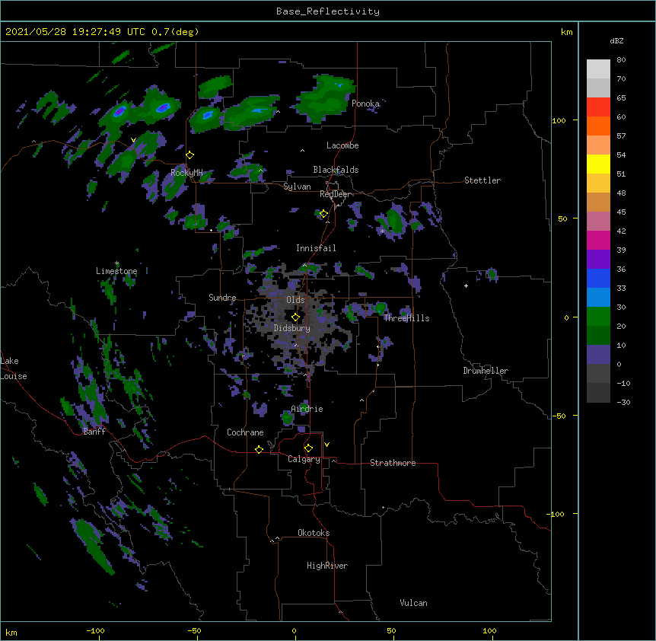Click the Lacombe city label

tap(342, 145)
